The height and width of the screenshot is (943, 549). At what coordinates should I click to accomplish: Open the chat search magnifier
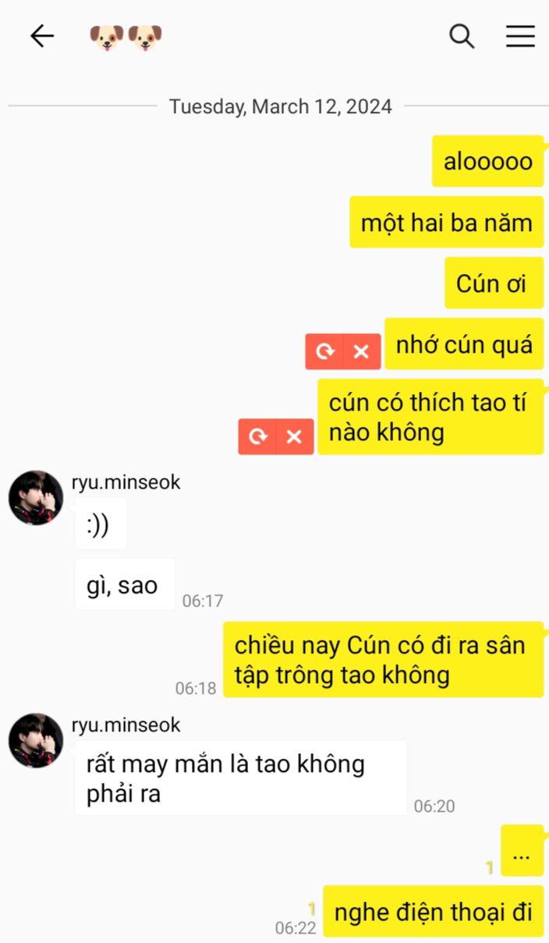pyautogui.click(x=462, y=36)
